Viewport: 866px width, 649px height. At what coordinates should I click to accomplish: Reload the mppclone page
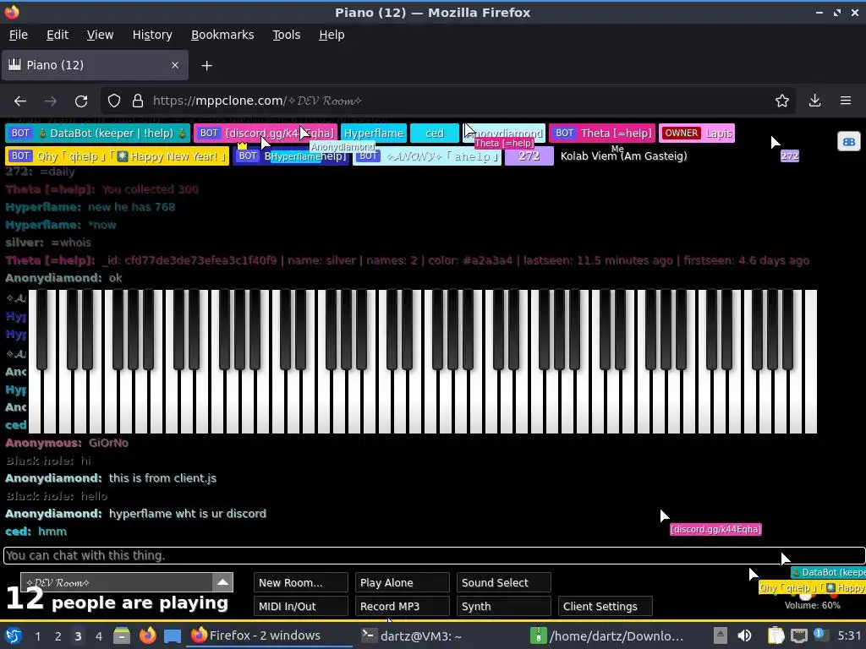pyautogui.click(x=81, y=101)
